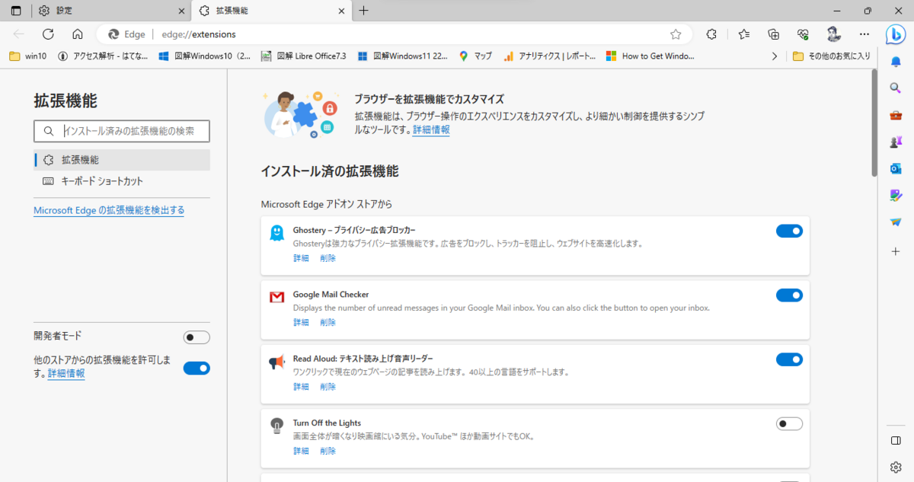The image size is (914, 482).
Task: Open the sidebar Drop paper plane icon
Action: tap(896, 222)
